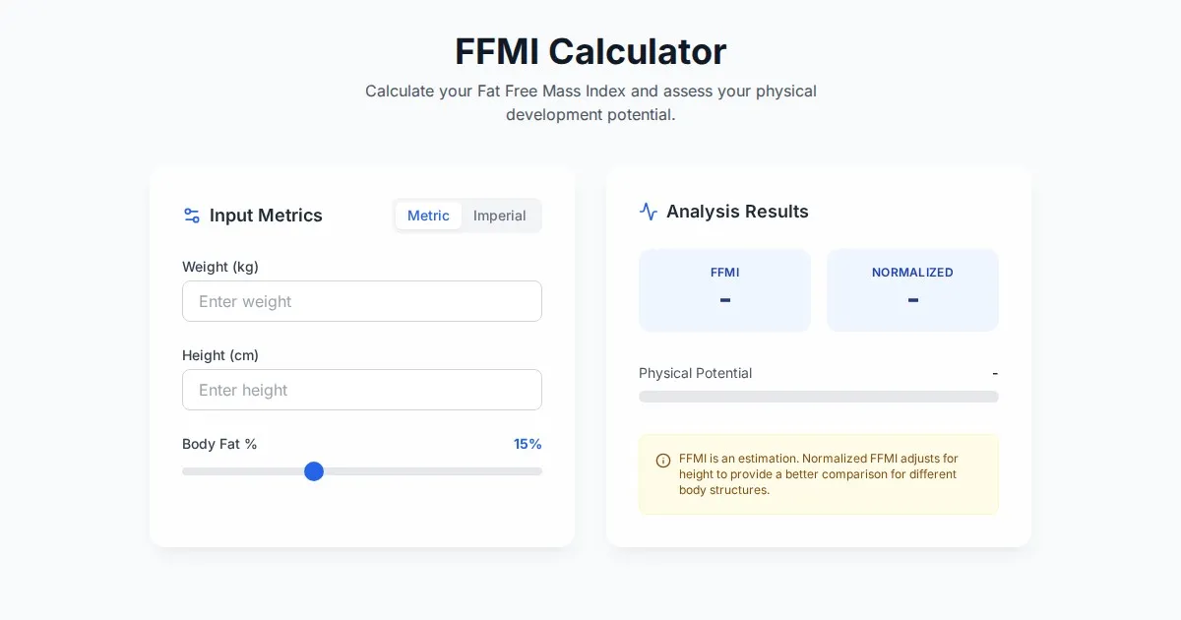The height and width of the screenshot is (620, 1181).
Task: Click the Height (cm) field label
Action: click(220, 355)
